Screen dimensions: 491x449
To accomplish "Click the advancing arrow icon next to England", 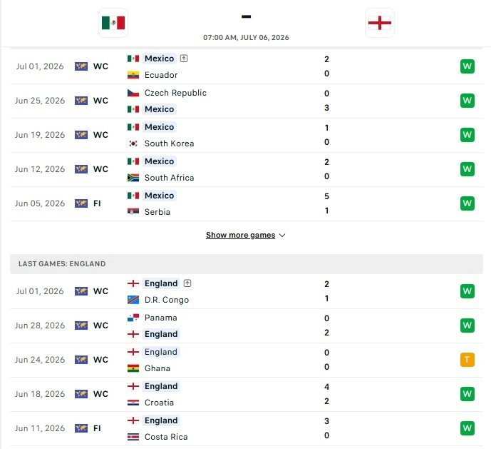I will click(187, 283).
